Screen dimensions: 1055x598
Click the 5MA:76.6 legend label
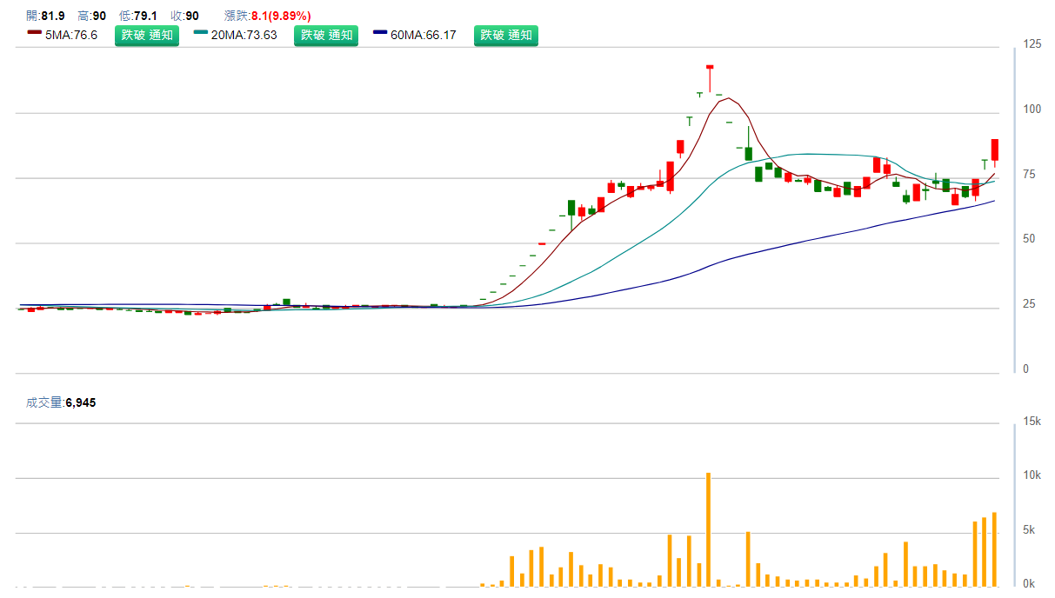(71, 36)
